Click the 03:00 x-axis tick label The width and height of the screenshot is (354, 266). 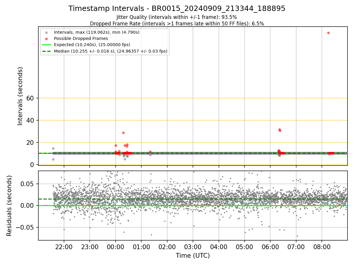click(x=193, y=246)
